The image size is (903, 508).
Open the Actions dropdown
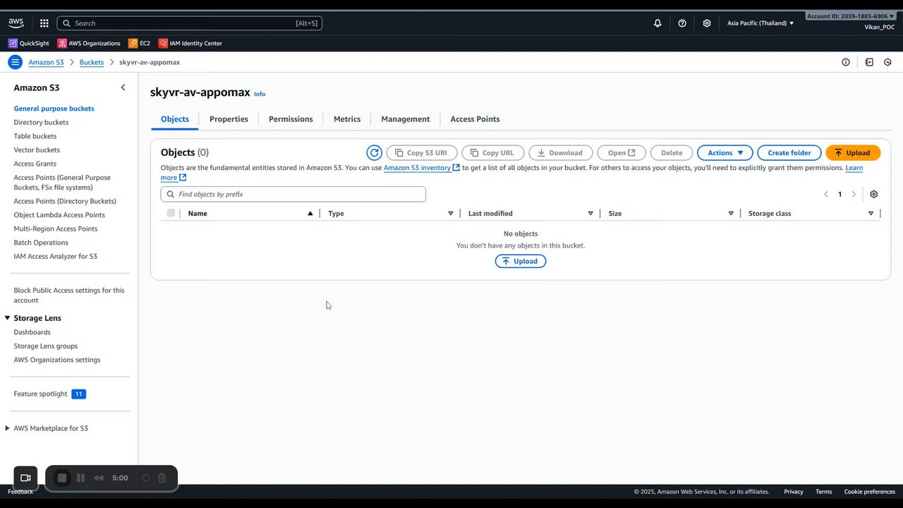[x=725, y=152]
